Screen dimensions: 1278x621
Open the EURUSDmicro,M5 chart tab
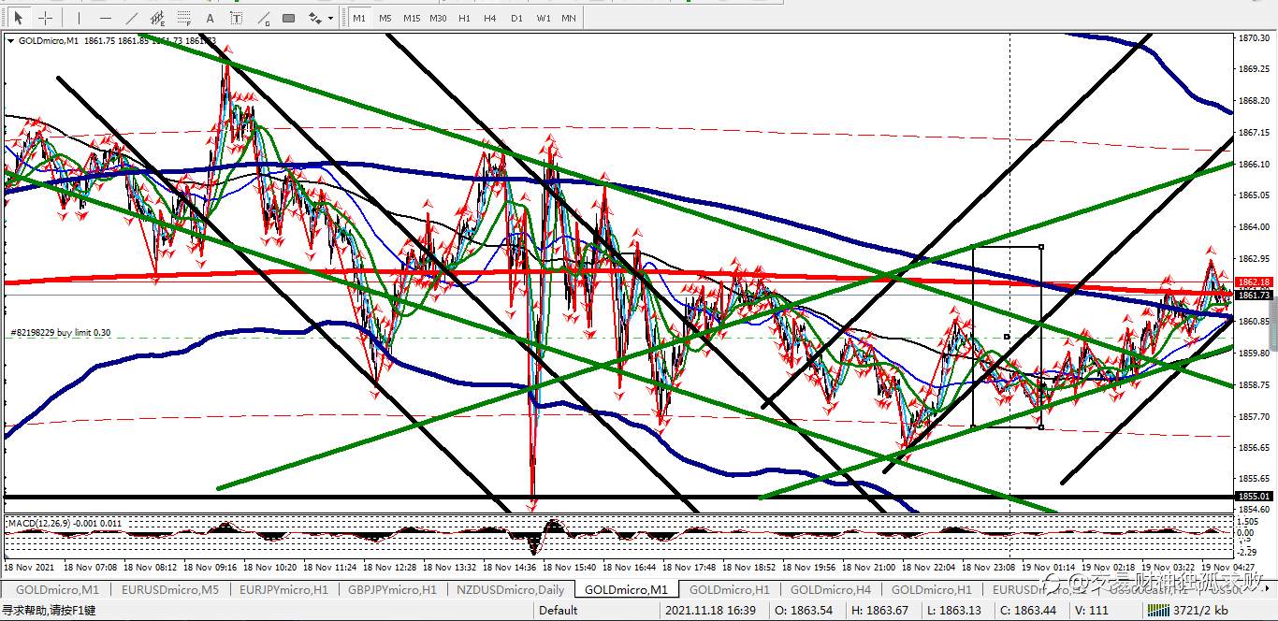pyautogui.click(x=169, y=590)
